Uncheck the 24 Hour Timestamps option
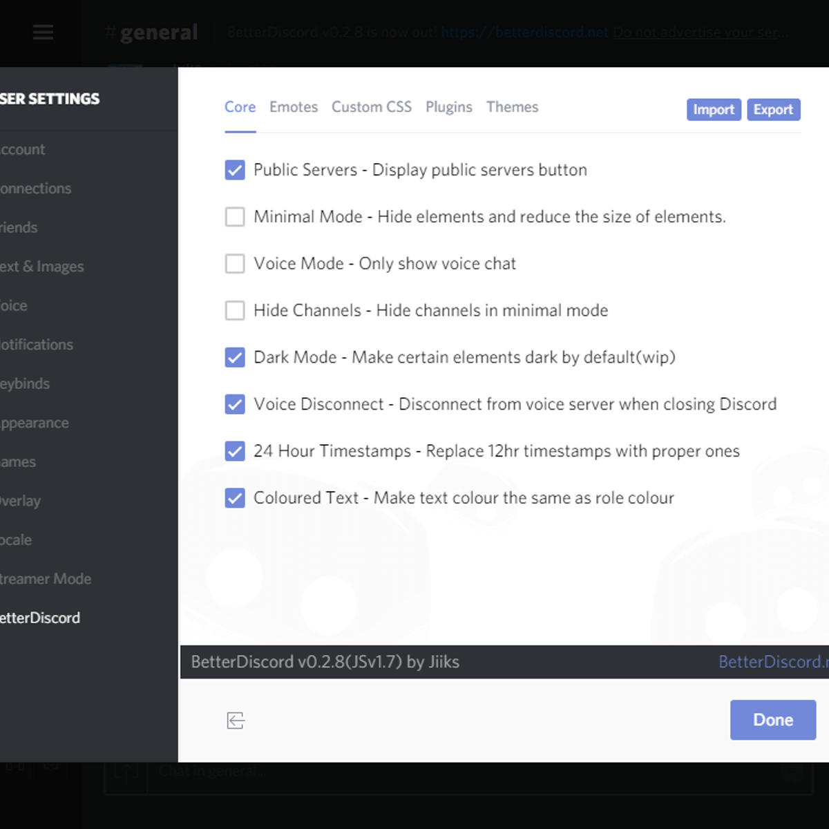The width and height of the screenshot is (829, 829). (235, 451)
